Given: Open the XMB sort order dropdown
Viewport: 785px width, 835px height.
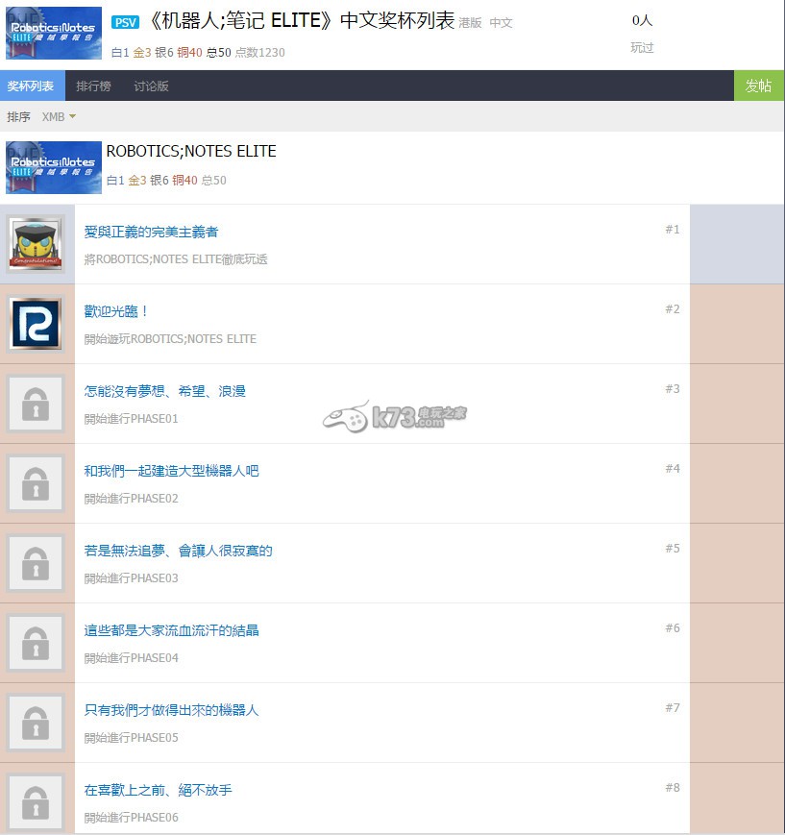Looking at the screenshot, I should coord(59,116).
